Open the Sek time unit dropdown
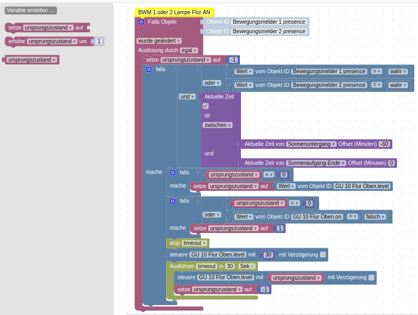This screenshot has height=315, width=418. point(247,266)
